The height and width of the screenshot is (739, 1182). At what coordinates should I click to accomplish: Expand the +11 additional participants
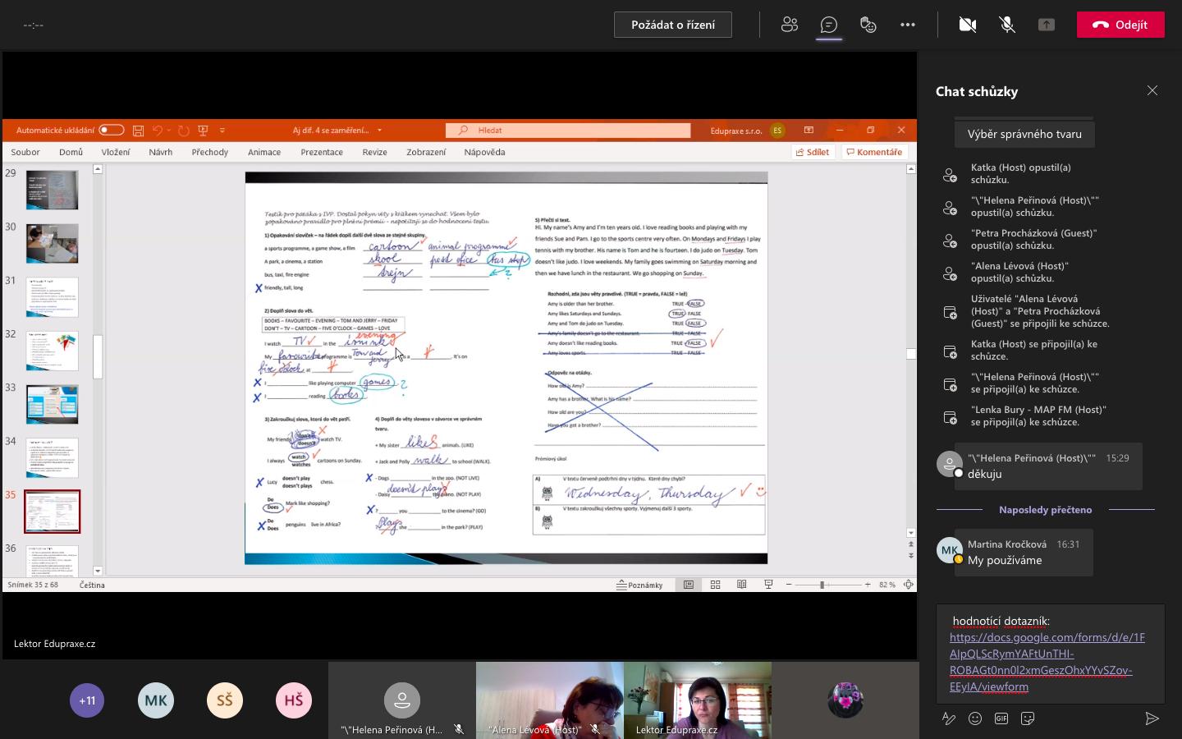(87, 700)
